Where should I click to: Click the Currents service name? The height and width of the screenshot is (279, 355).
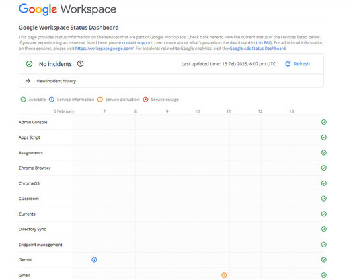coord(27,214)
